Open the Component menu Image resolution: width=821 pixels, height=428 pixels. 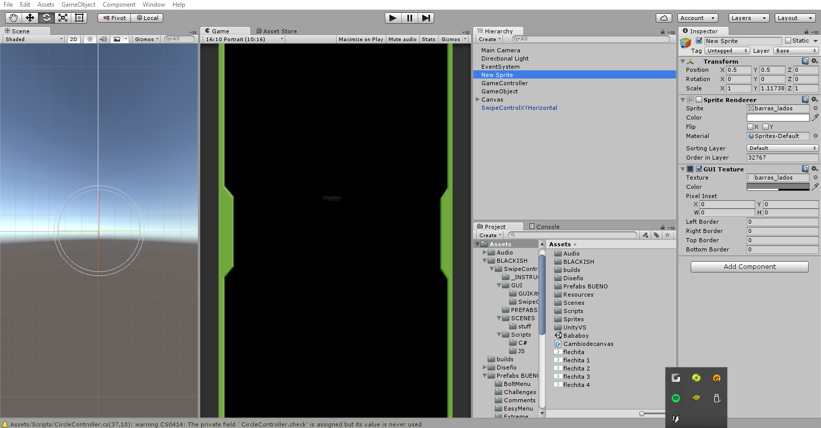(x=119, y=5)
